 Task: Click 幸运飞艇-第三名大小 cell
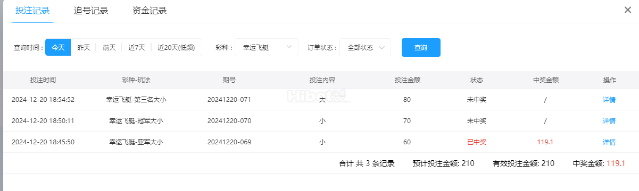pyautogui.click(x=136, y=99)
